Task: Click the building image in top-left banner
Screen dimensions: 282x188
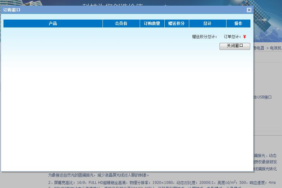Action: click(19, 3)
